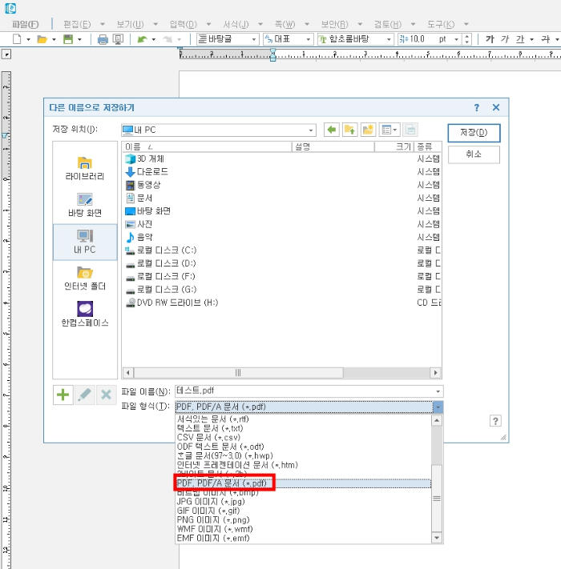This screenshot has height=569, width=561.
Task: Open the 편집(E) menu
Action: pyautogui.click(x=77, y=24)
